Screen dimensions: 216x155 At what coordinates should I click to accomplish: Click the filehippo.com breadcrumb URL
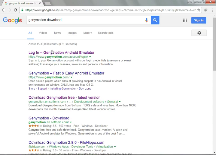(37, 147)
